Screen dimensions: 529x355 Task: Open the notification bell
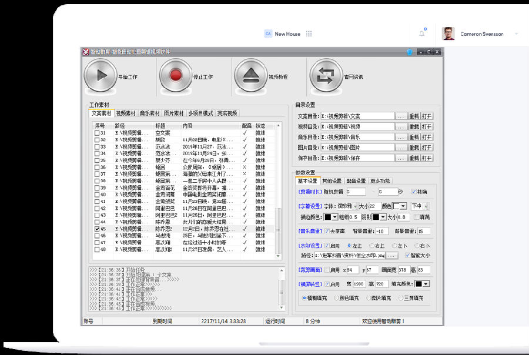click(x=422, y=34)
